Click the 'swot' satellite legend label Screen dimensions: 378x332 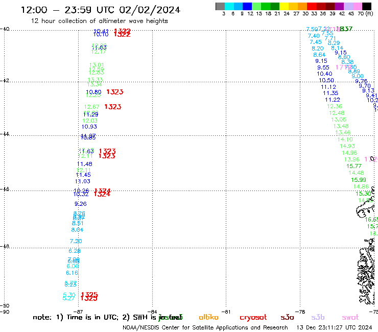click(x=350, y=318)
